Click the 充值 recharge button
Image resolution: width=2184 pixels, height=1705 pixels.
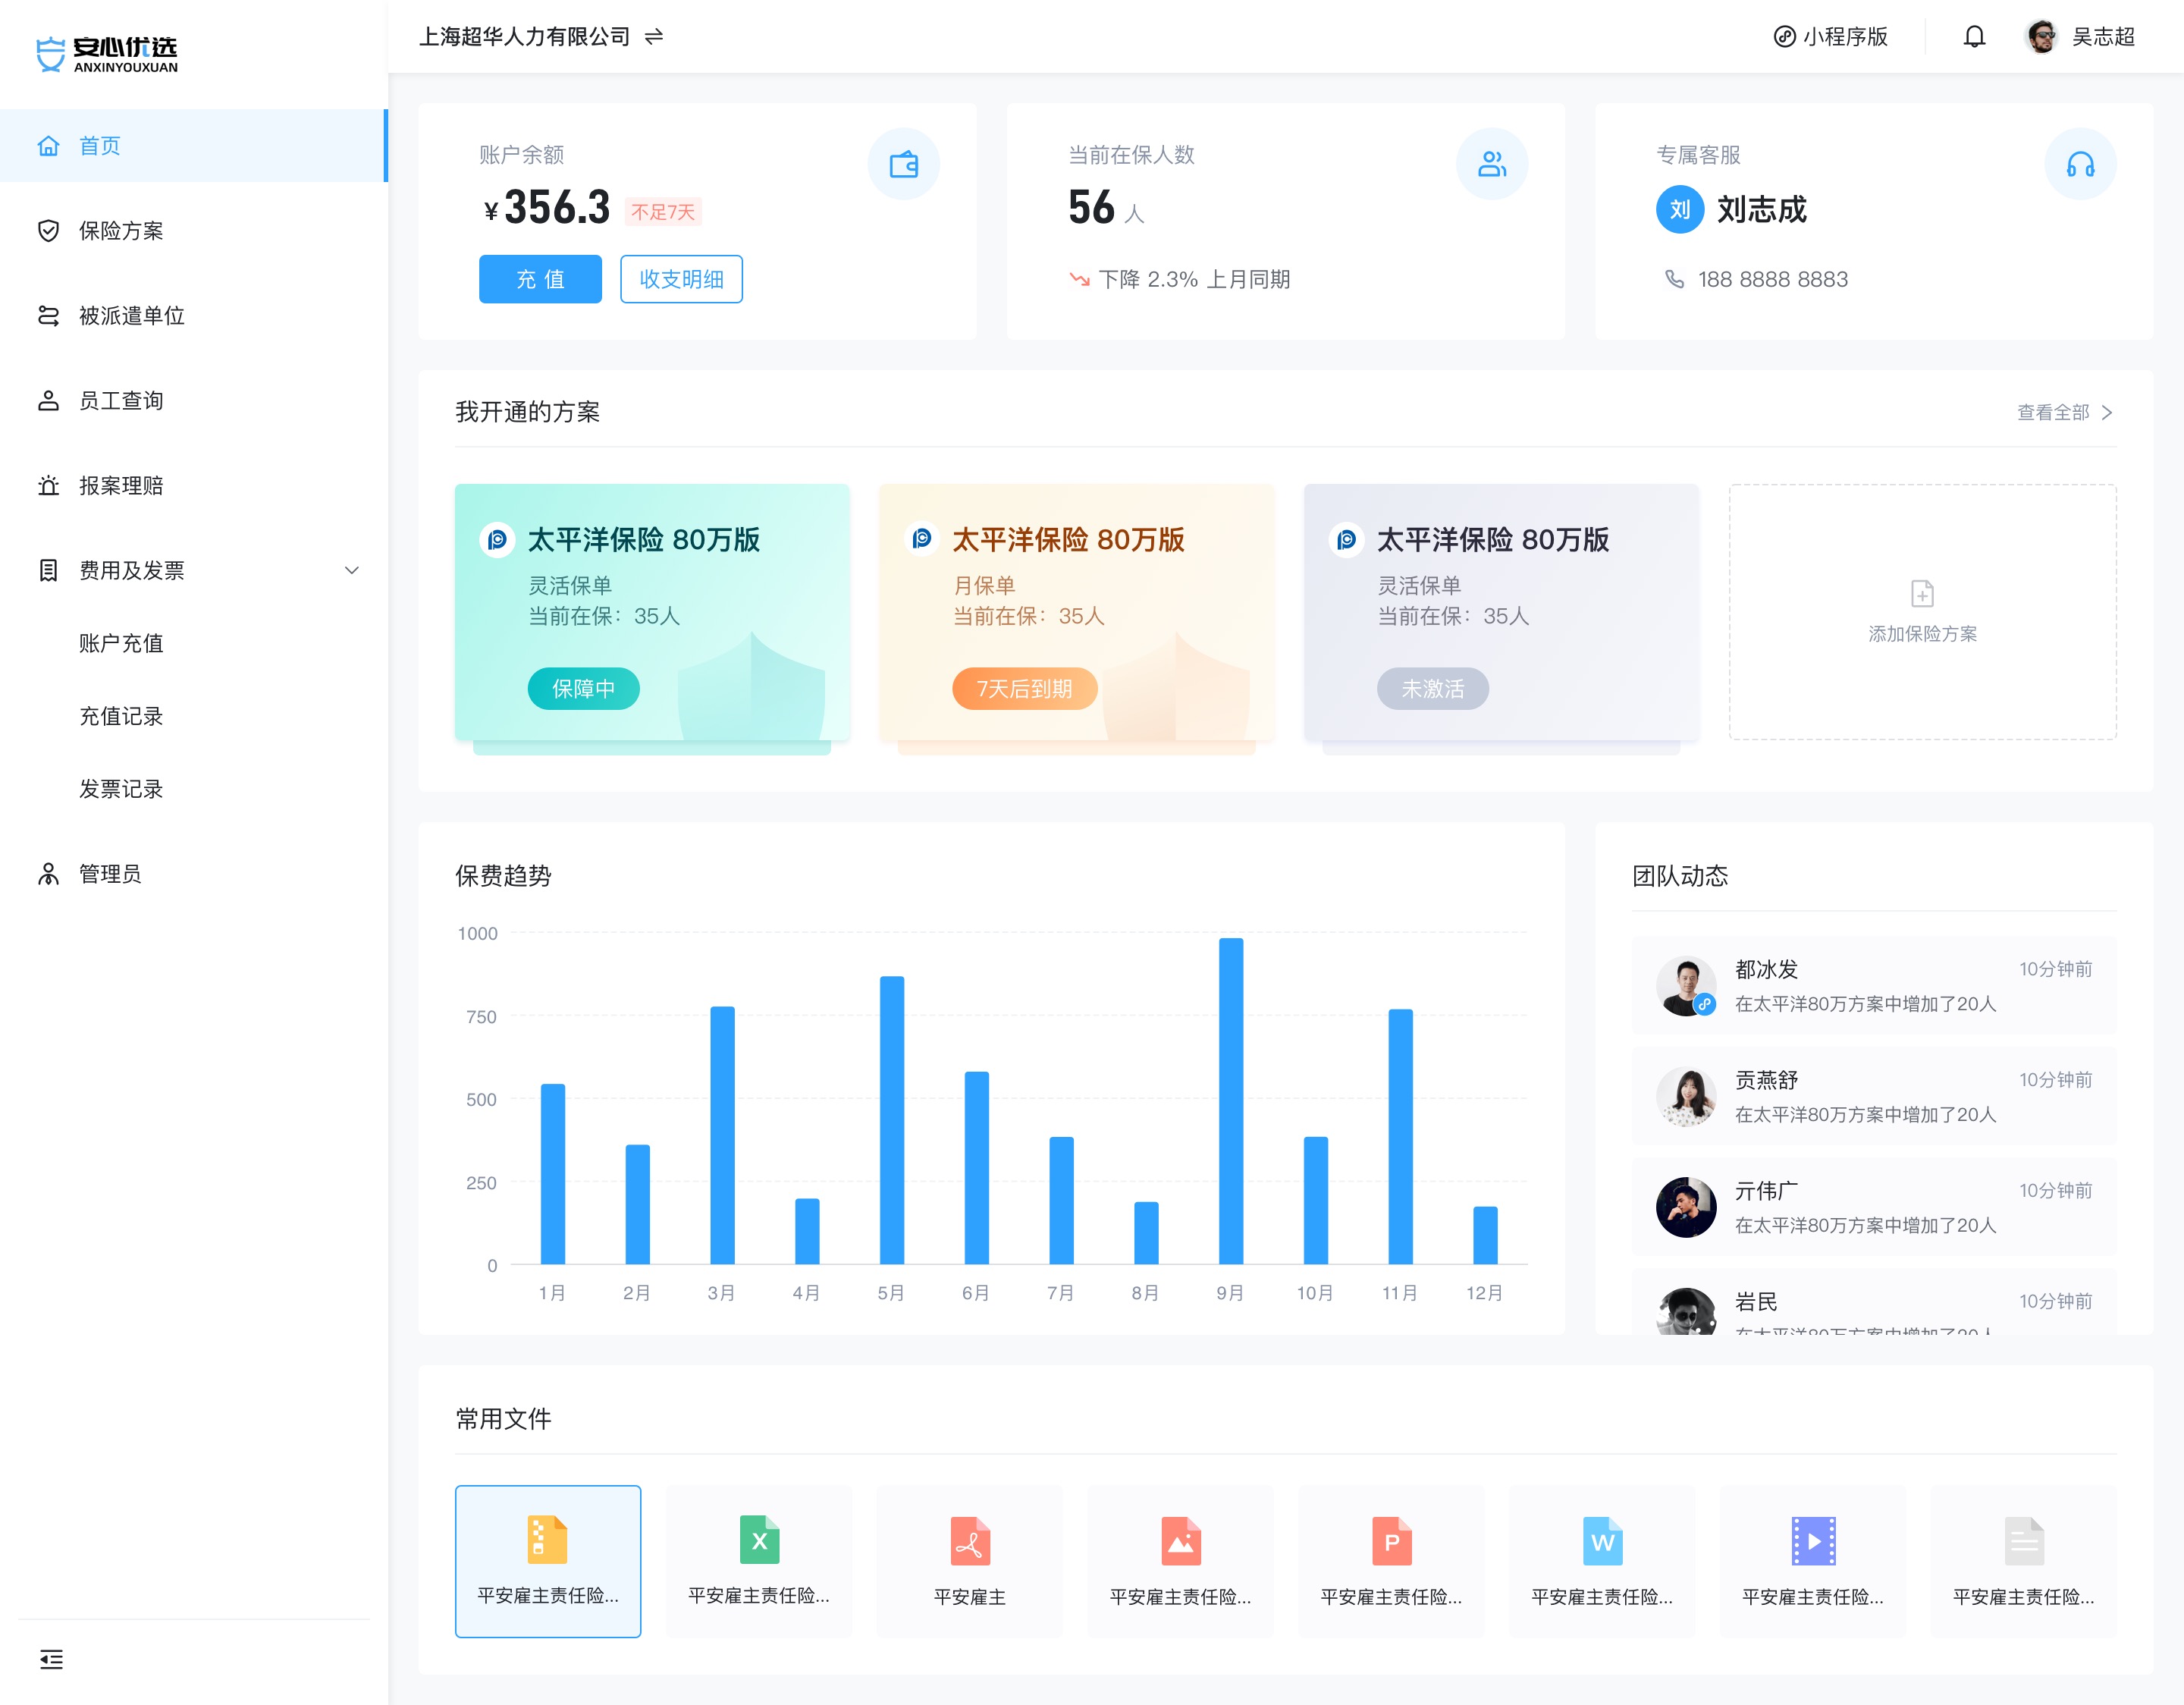(x=539, y=279)
